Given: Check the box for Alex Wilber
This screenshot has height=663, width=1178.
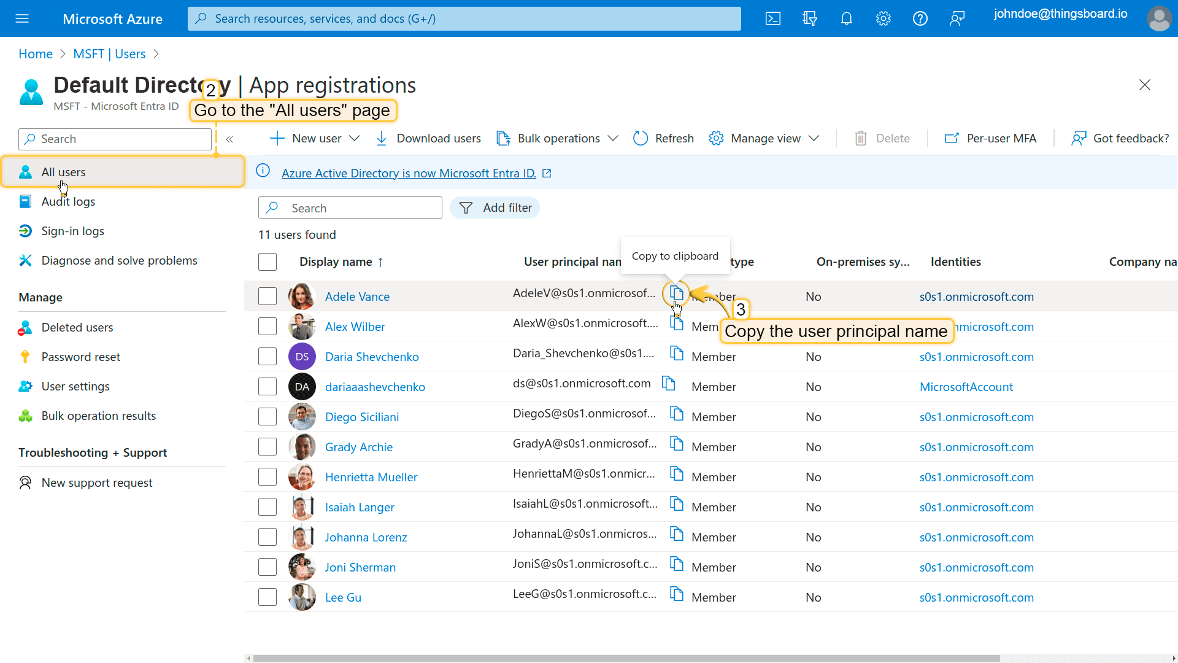Looking at the screenshot, I should click(x=268, y=326).
